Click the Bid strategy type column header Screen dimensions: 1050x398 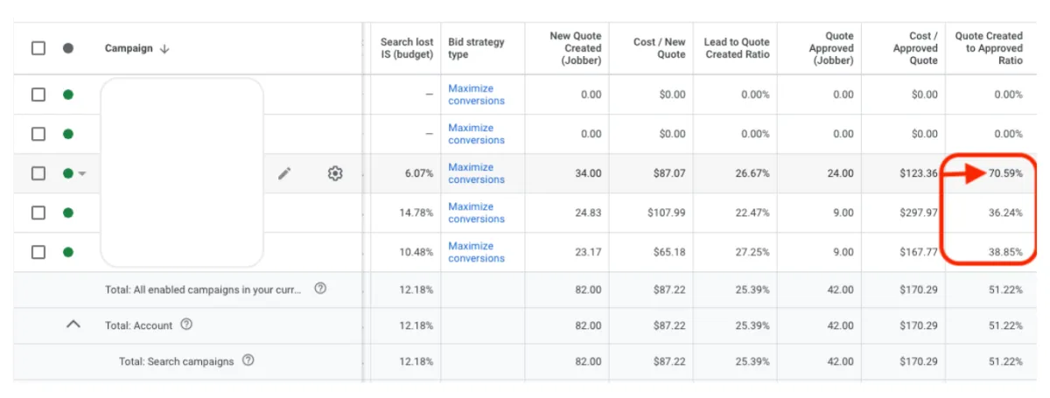tap(476, 48)
